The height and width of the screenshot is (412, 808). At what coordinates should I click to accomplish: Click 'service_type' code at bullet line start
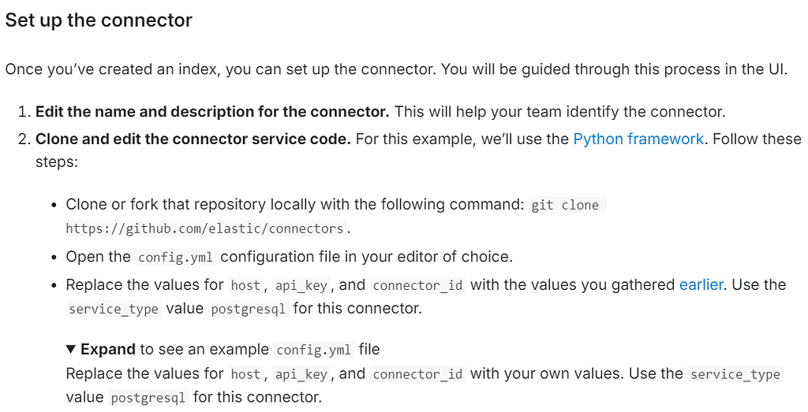pyautogui.click(x=114, y=309)
